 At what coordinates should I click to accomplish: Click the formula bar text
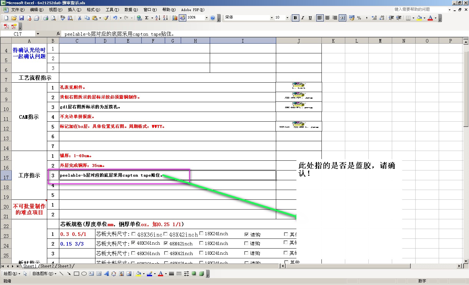click(119, 34)
